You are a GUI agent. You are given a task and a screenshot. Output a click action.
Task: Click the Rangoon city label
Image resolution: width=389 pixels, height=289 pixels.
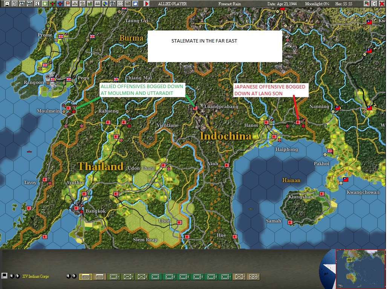tap(34, 82)
